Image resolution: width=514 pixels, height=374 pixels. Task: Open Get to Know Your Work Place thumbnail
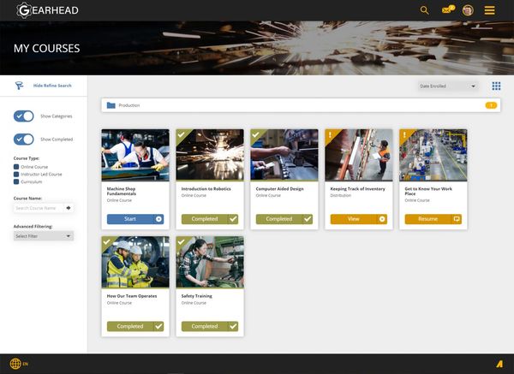pyautogui.click(x=433, y=155)
